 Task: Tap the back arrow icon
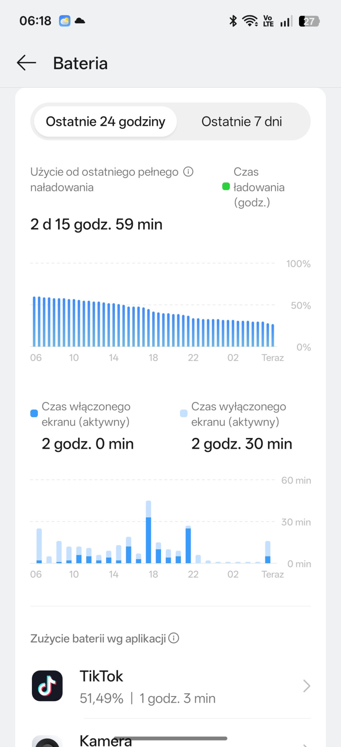pos(26,63)
